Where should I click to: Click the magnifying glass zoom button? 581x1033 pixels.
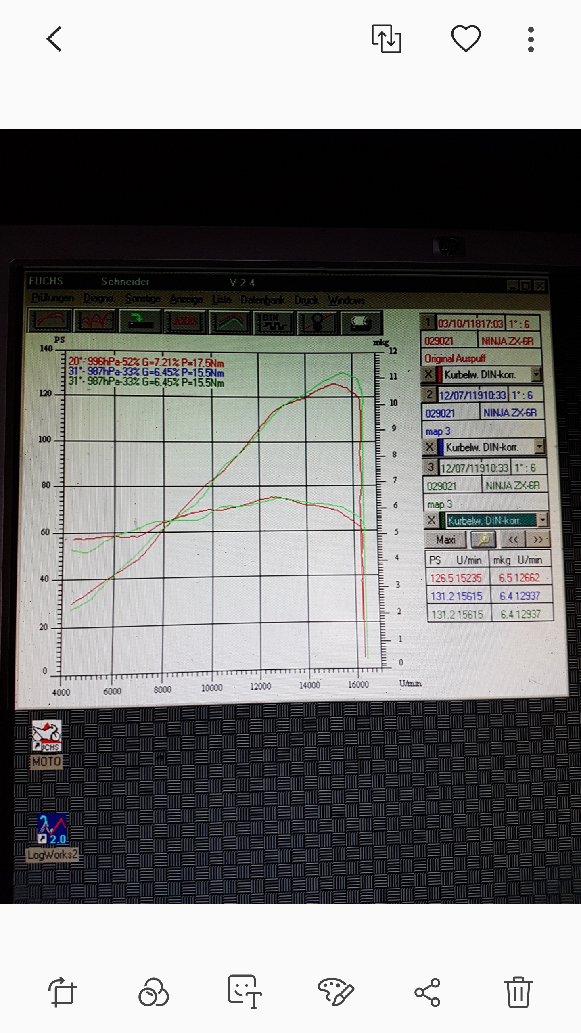(483, 540)
